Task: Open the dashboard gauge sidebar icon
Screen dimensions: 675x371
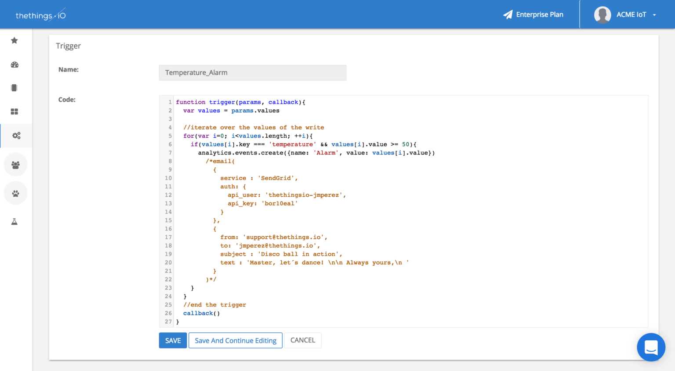Action: coord(15,65)
